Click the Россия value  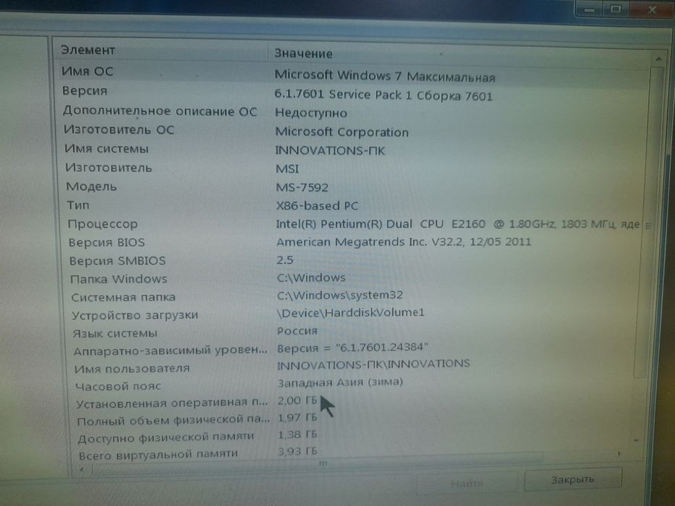pos(297,331)
